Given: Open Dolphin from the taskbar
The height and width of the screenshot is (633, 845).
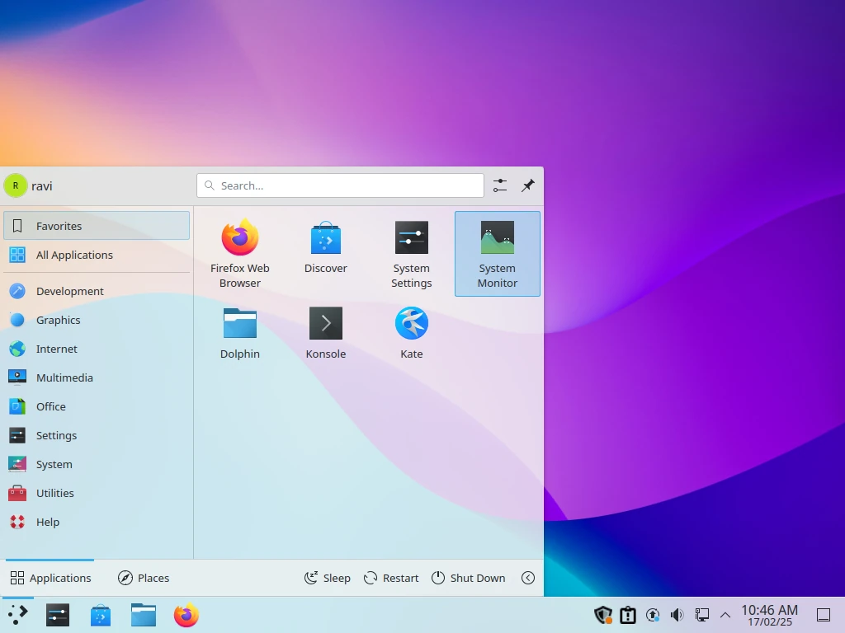Looking at the screenshot, I should (144, 615).
